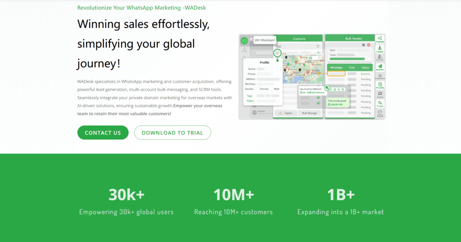Select the Leads icon in the illustration sidebar
This screenshot has height=242, width=461.
tap(380, 49)
